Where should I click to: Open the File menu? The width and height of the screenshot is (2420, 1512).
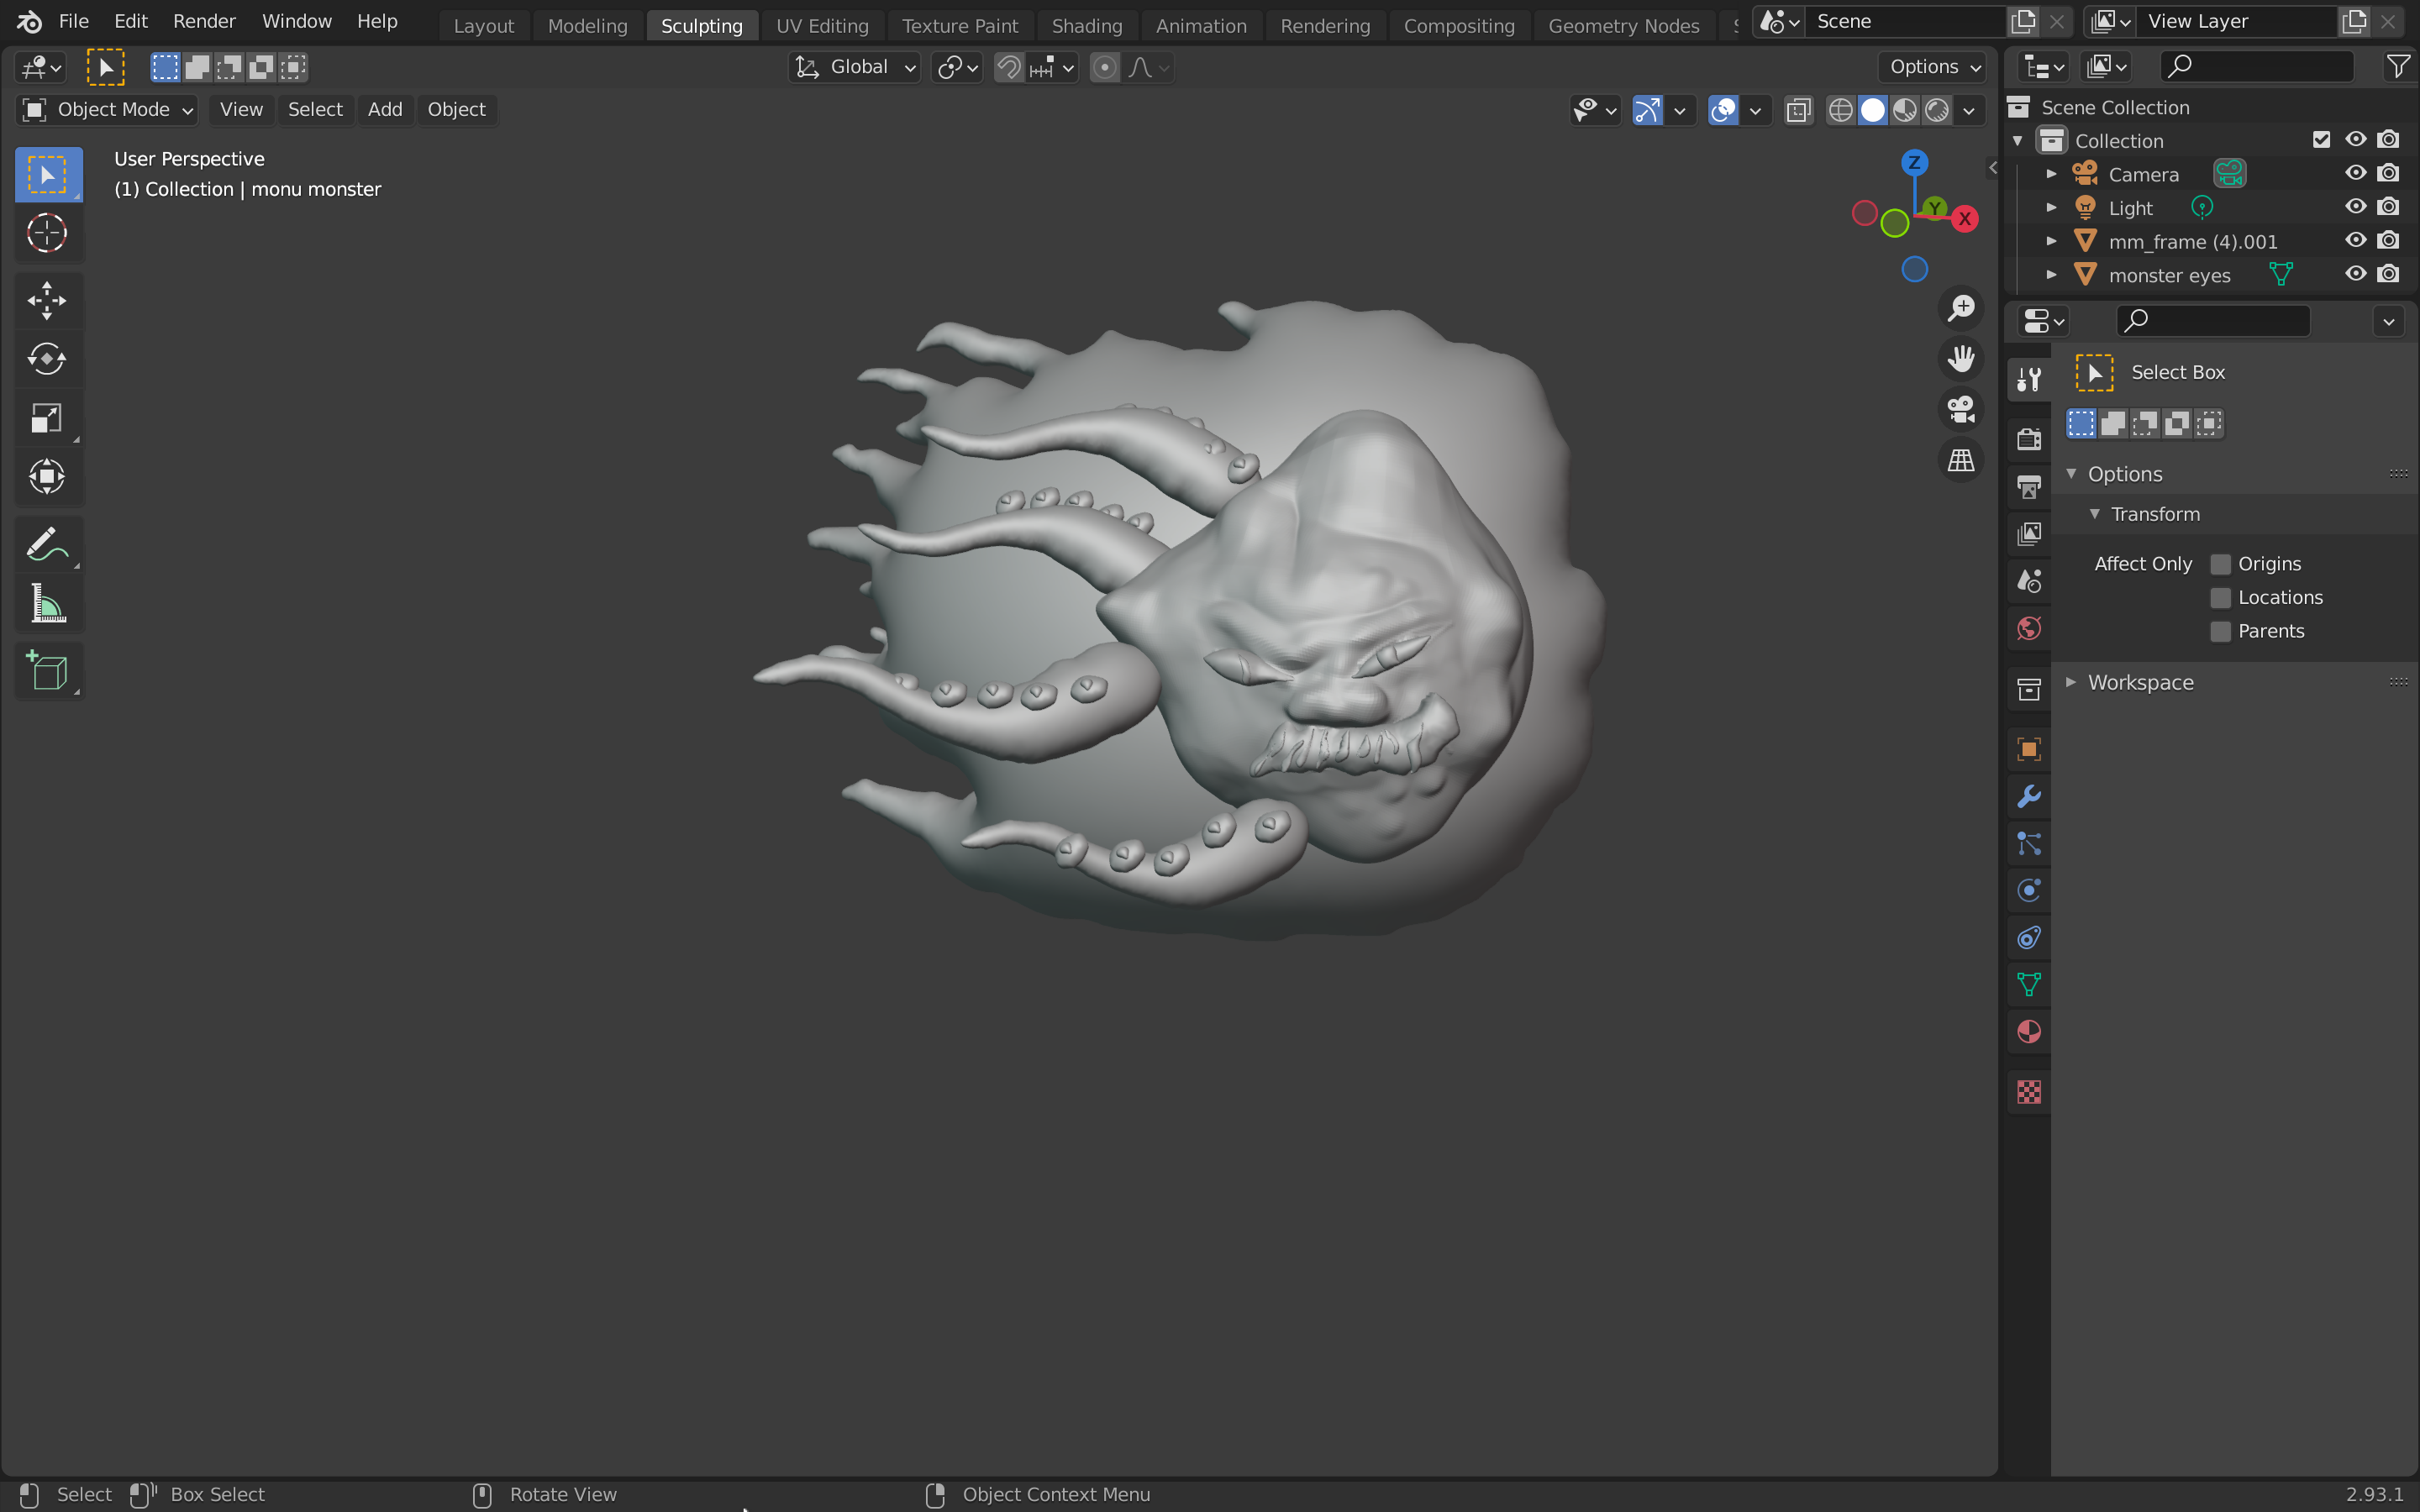(x=74, y=21)
